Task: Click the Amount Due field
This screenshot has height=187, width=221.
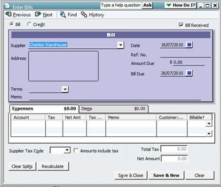Action: coord(189,62)
